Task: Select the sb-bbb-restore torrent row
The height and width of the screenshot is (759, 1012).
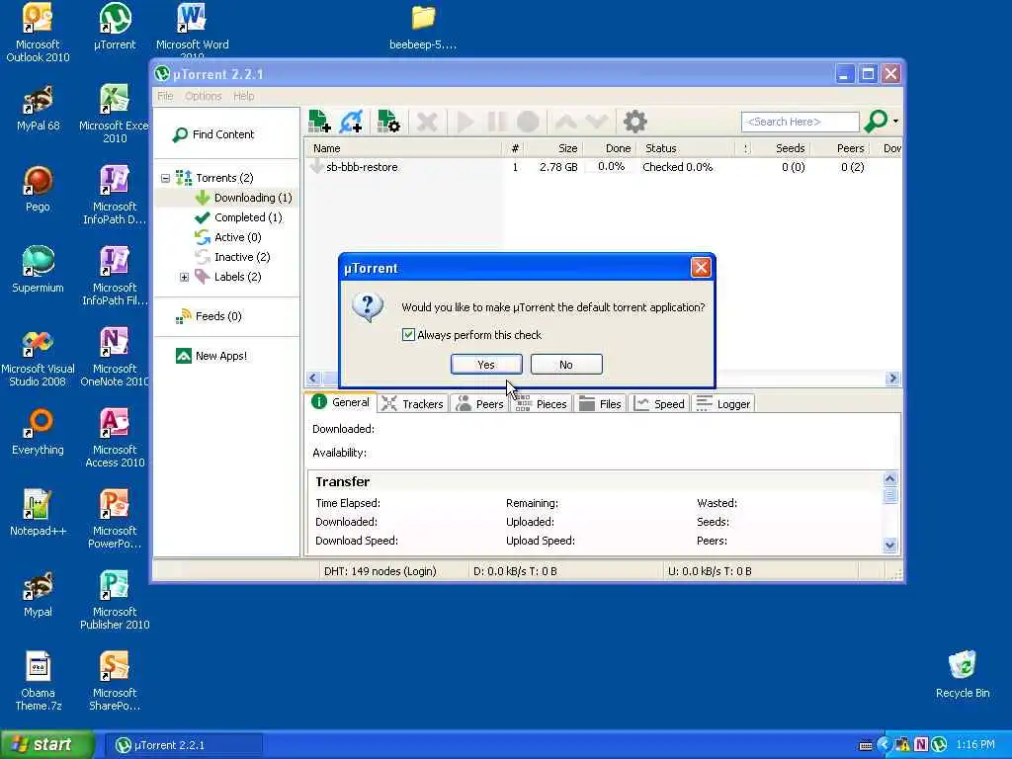Action: point(604,167)
